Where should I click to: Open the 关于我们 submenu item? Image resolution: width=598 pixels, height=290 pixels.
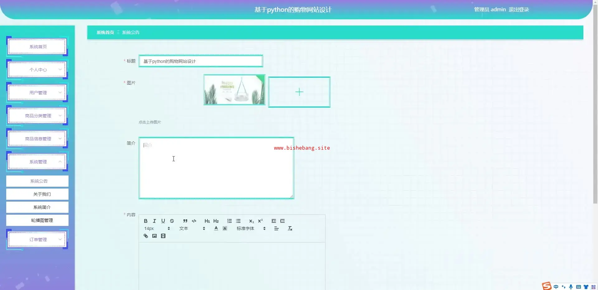37,194
